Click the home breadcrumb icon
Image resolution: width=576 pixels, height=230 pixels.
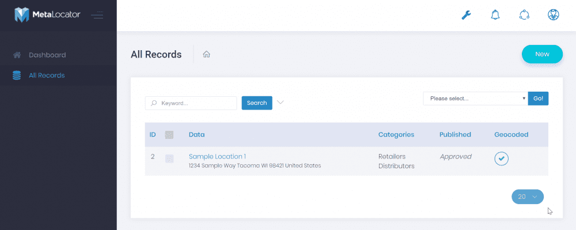206,54
